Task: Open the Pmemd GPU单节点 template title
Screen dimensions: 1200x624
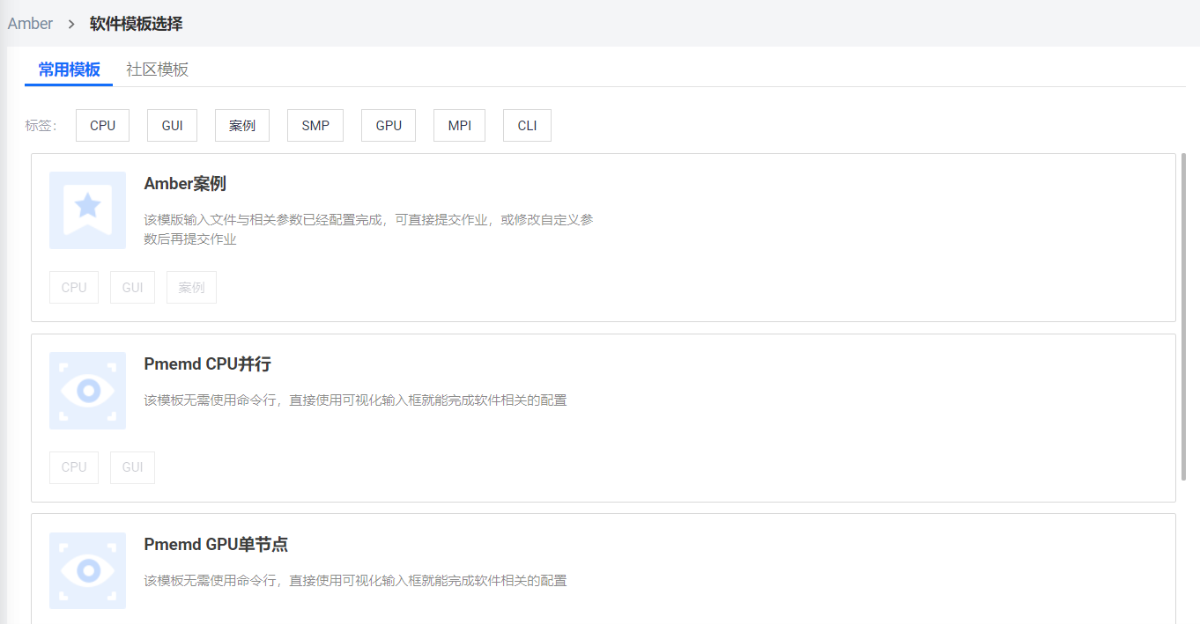Action: (x=216, y=545)
